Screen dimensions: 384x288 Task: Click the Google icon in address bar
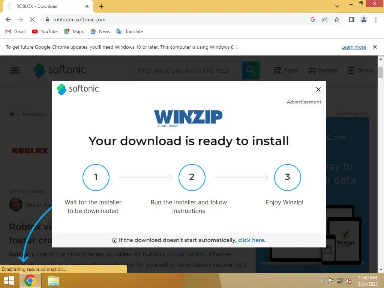312,19
